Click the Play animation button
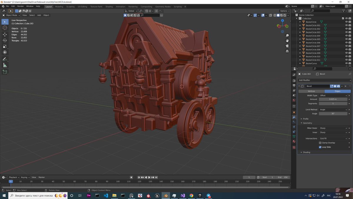The height and width of the screenshot is (199, 353). [x=149, y=177]
